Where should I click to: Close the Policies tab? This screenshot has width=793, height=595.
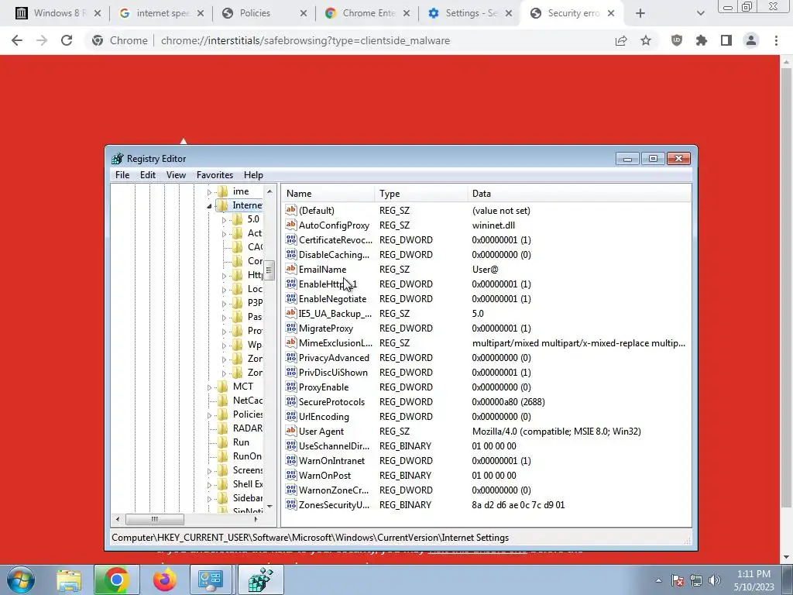click(304, 13)
